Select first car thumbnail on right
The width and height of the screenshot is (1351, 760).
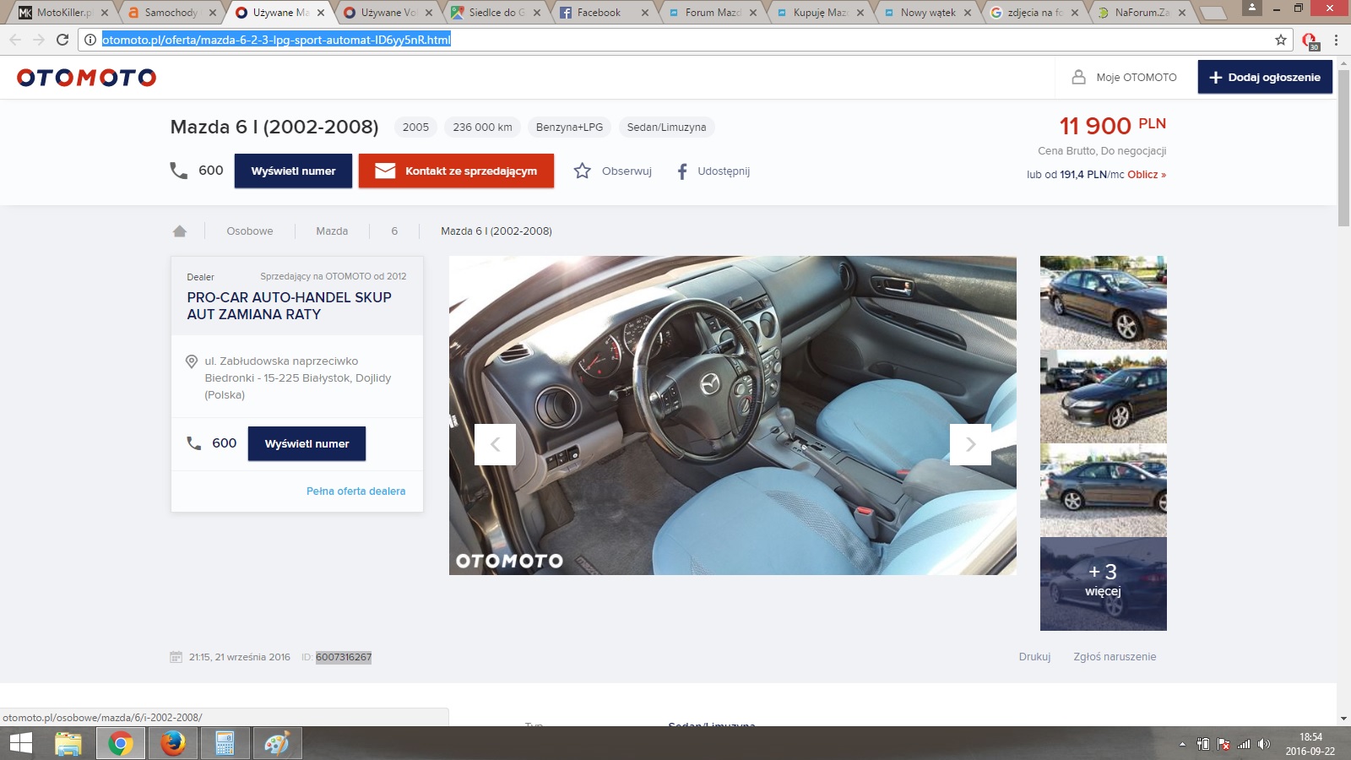point(1103,302)
